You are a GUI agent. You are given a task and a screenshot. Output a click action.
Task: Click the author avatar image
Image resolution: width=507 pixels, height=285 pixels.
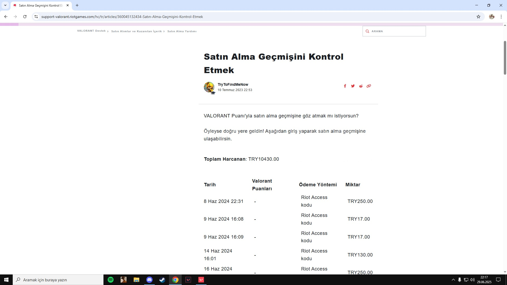point(209,87)
